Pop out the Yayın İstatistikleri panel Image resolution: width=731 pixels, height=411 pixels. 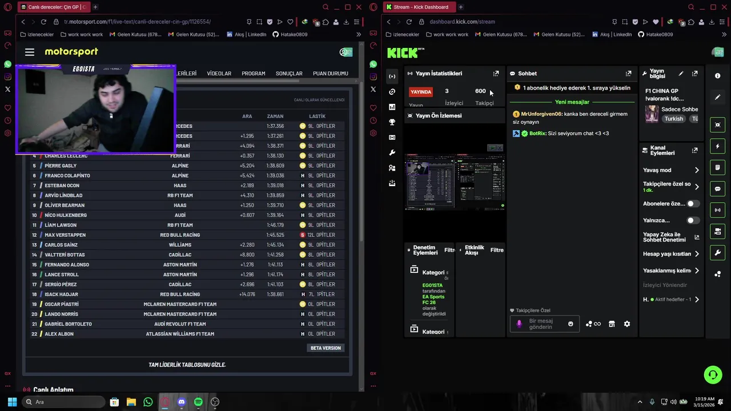tap(496, 74)
